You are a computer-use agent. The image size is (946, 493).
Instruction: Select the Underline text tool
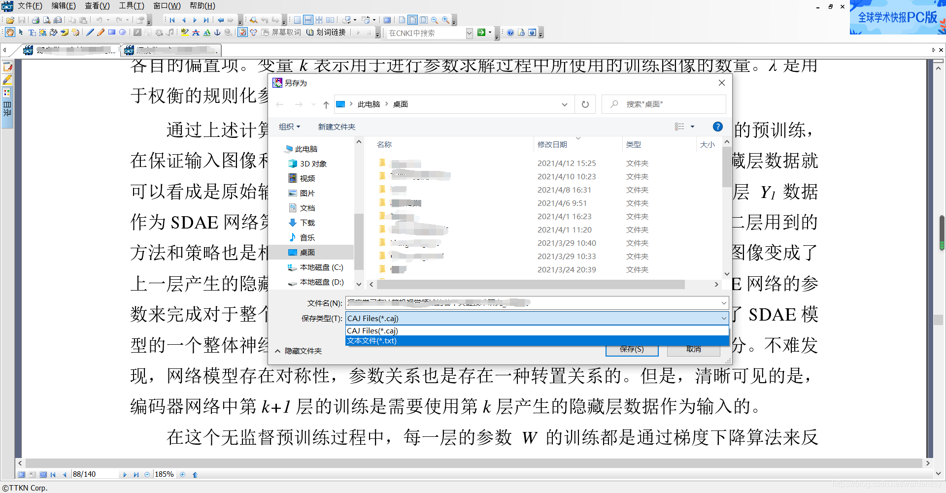tap(207, 33)
